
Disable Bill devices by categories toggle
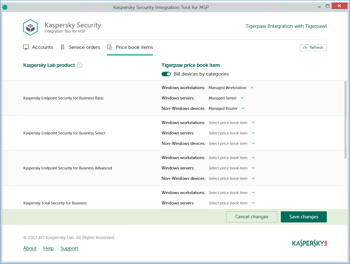[x=166, y=74]
